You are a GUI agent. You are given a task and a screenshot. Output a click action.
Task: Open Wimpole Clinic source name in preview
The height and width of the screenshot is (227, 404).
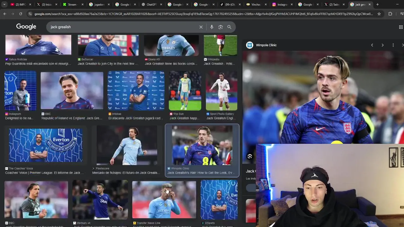(x=266, y=45)
